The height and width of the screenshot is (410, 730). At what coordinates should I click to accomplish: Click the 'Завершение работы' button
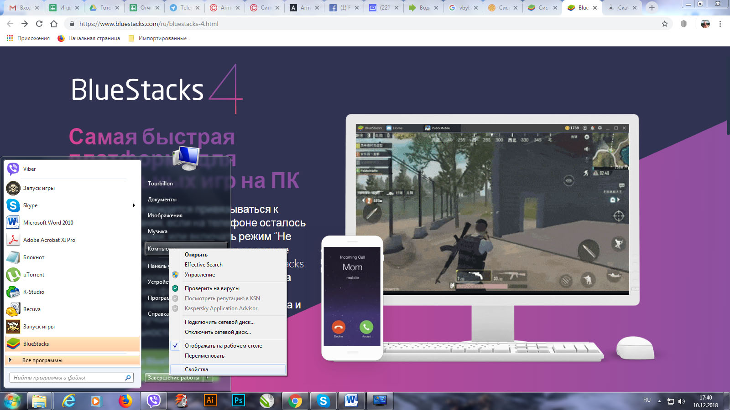coord(174,378)
